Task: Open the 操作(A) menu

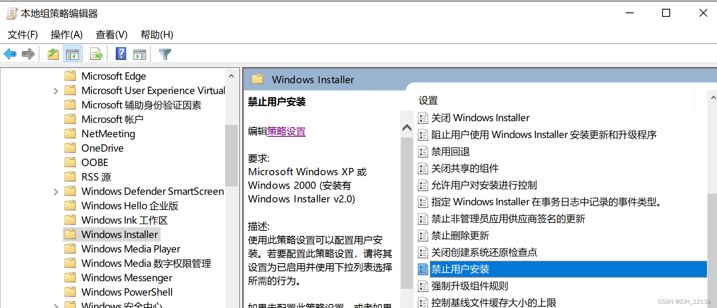Action: 67,35
